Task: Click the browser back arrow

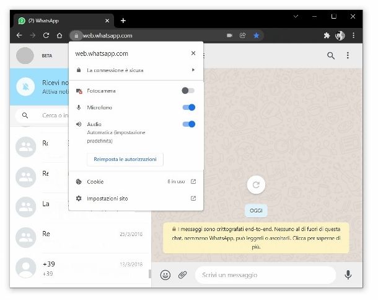Action: [x=19, y=35]
